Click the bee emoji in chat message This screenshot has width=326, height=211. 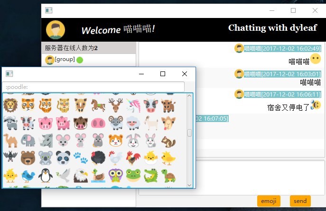tap(316, 105)
